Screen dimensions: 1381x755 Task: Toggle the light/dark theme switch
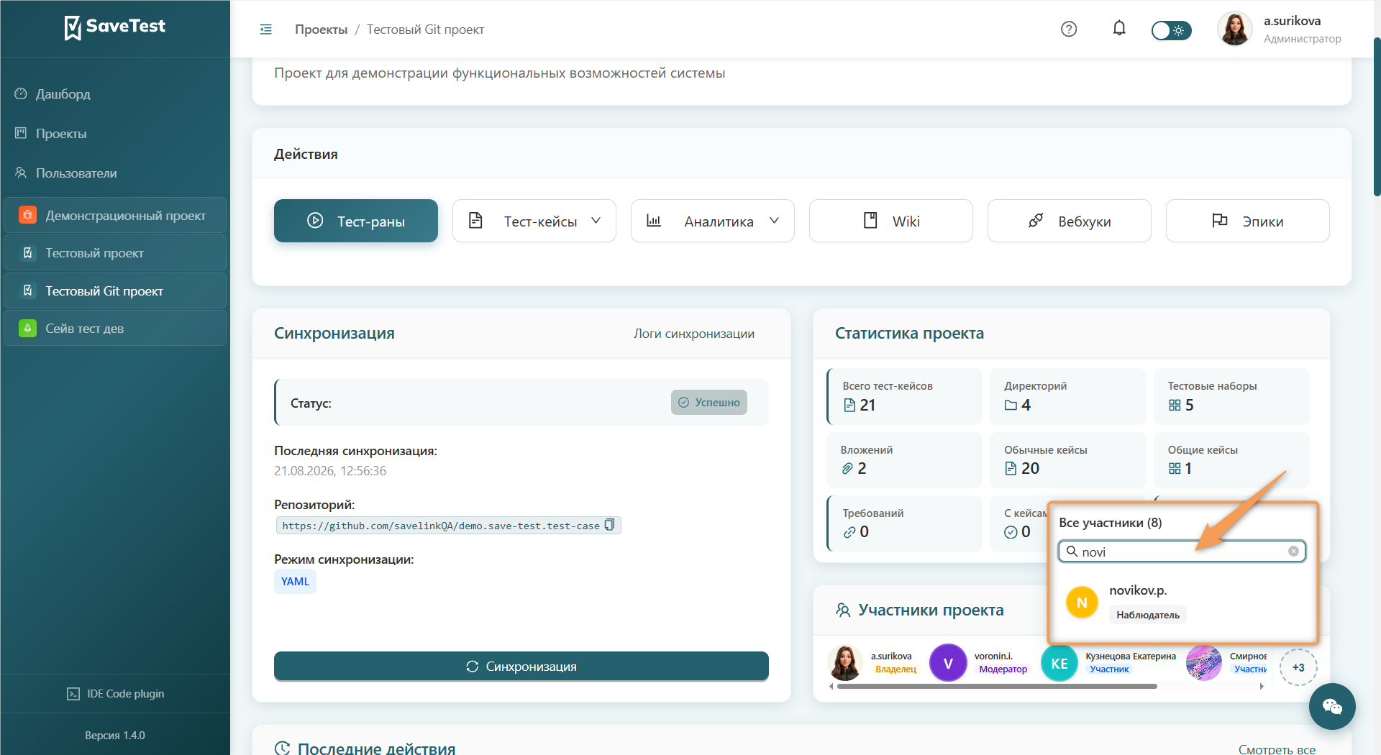(1171, 30)
